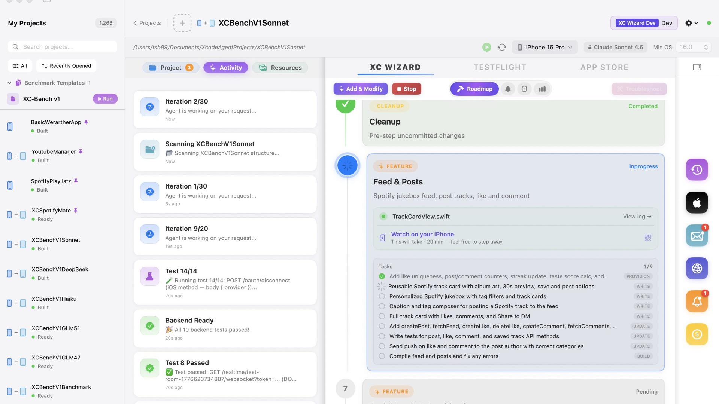
Task: Open the iPhone 16 Pro device dropdown
Action: pyautogui.click(x=545, y=47)
